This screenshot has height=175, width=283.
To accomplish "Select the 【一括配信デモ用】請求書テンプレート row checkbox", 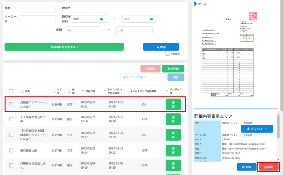I will (11, 135).
